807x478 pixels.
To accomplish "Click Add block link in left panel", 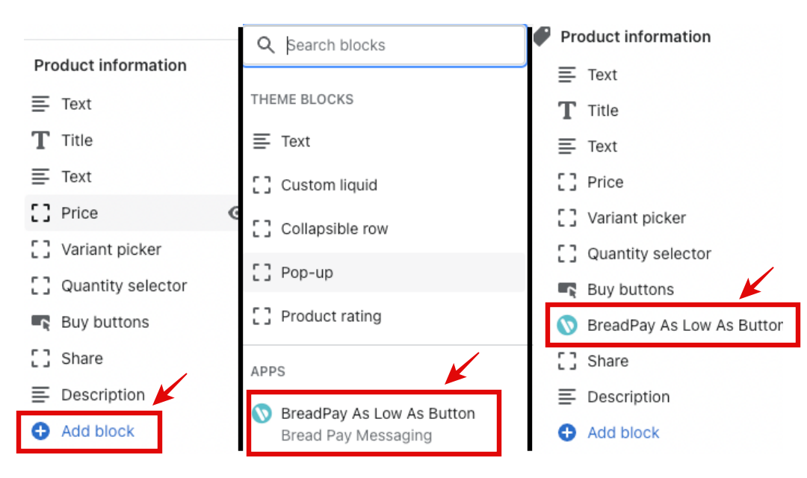I will point(98,431).
